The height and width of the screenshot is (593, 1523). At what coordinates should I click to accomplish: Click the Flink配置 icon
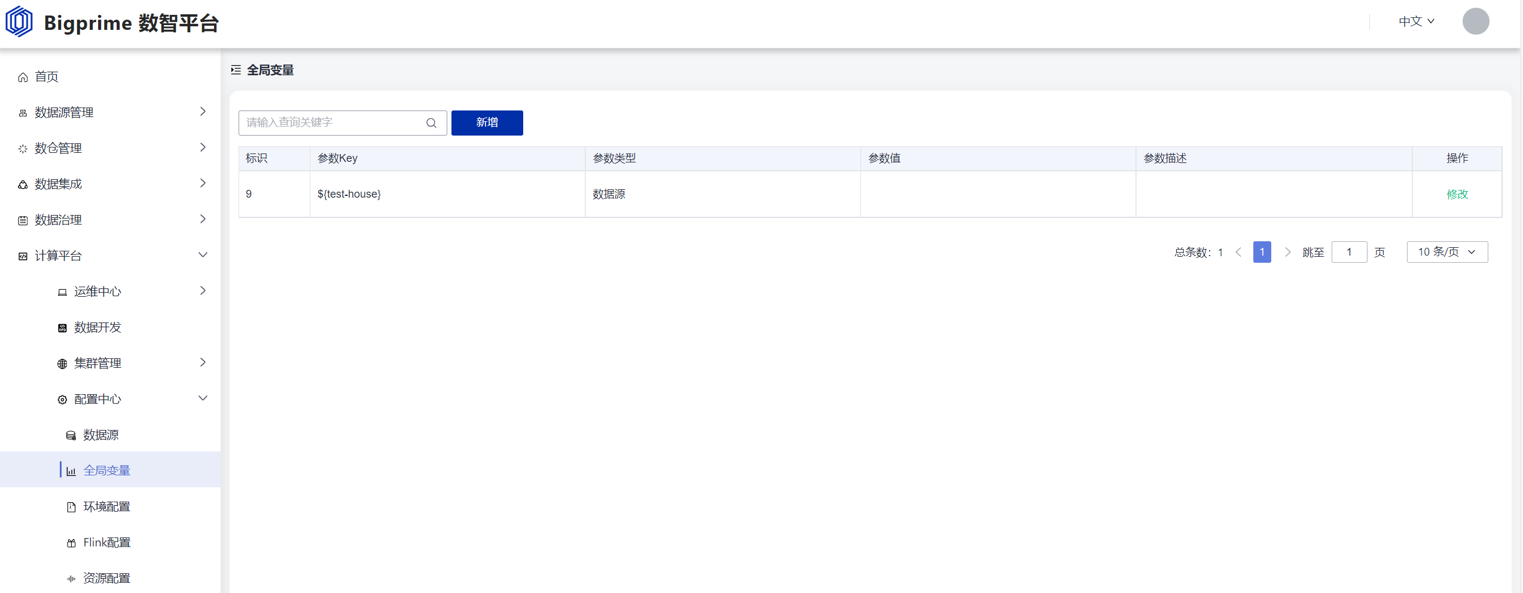pyautogui.click(x=71, y=543)
